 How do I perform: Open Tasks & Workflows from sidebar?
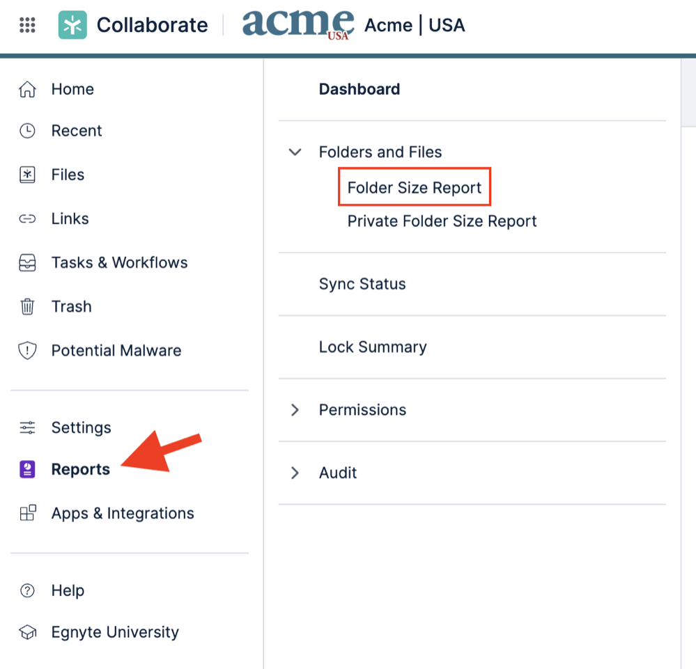point(119,262)
